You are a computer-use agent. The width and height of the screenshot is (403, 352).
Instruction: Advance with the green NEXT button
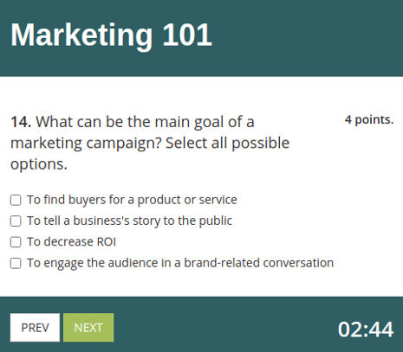point(88,328)
